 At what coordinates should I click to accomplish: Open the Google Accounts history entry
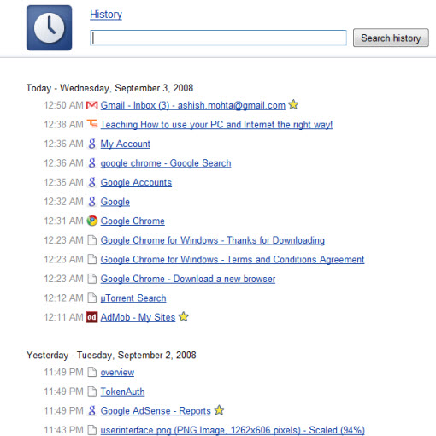pyautogui.click(x=136, y=182)
